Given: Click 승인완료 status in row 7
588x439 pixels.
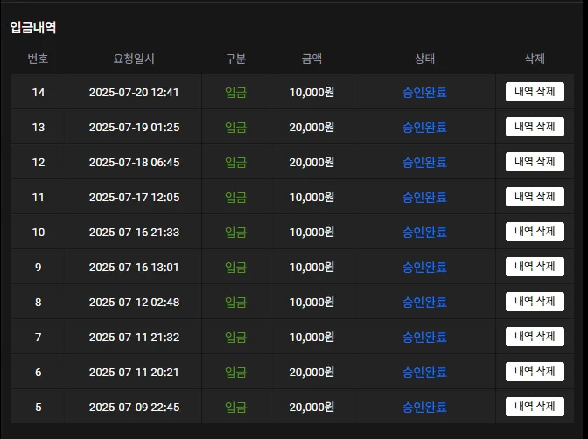Looking at the screenshot, I should [x=424, y=338].
